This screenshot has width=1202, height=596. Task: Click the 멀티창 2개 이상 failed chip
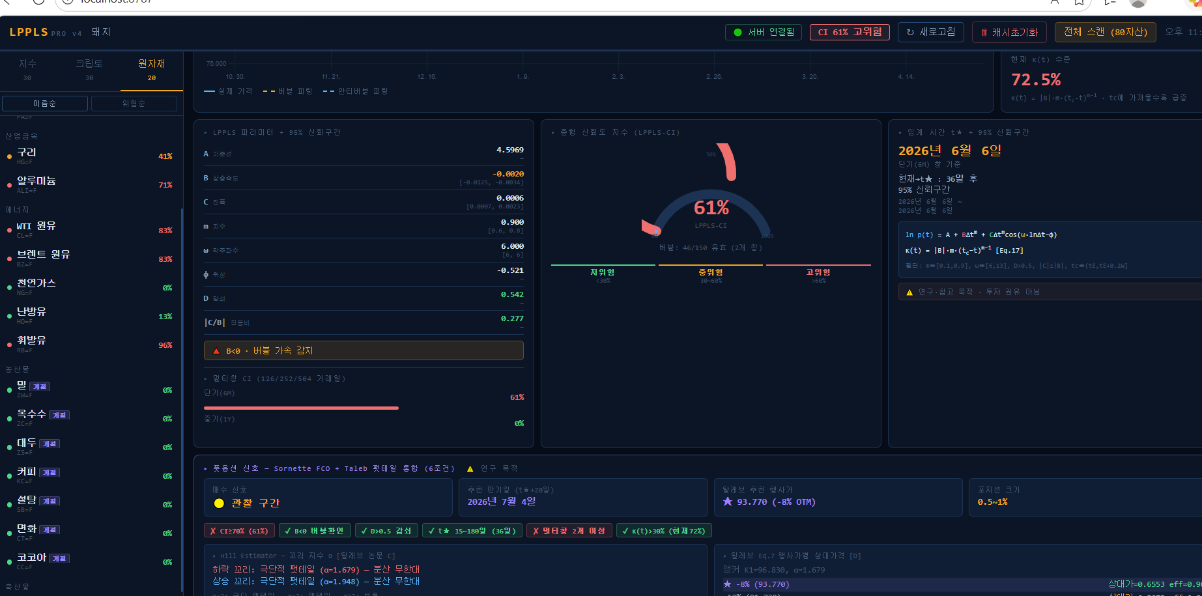(569, 531)
